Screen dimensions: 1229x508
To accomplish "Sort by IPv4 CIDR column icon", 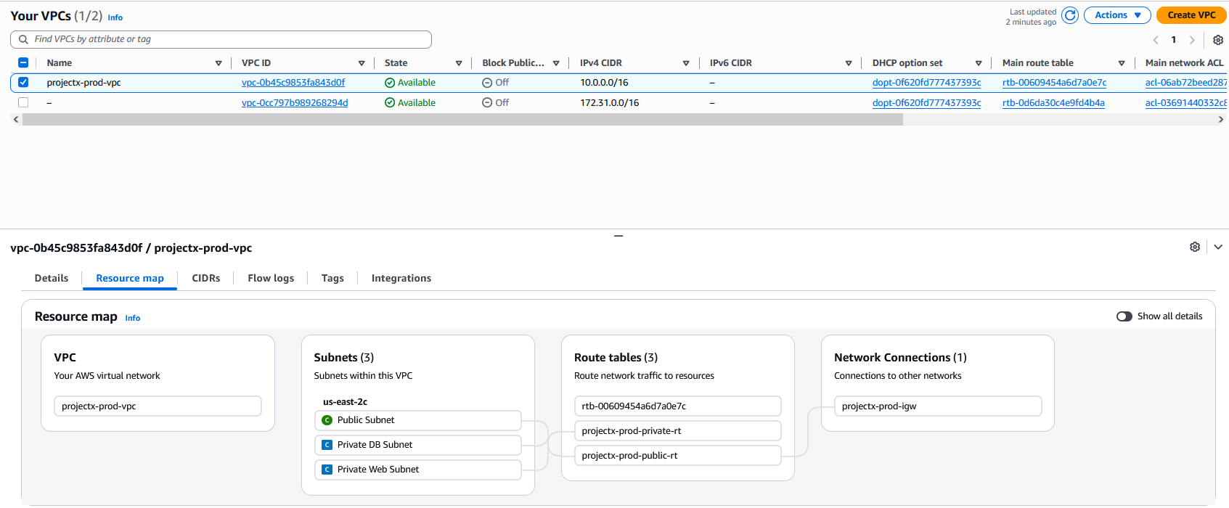I will point(686,63).
